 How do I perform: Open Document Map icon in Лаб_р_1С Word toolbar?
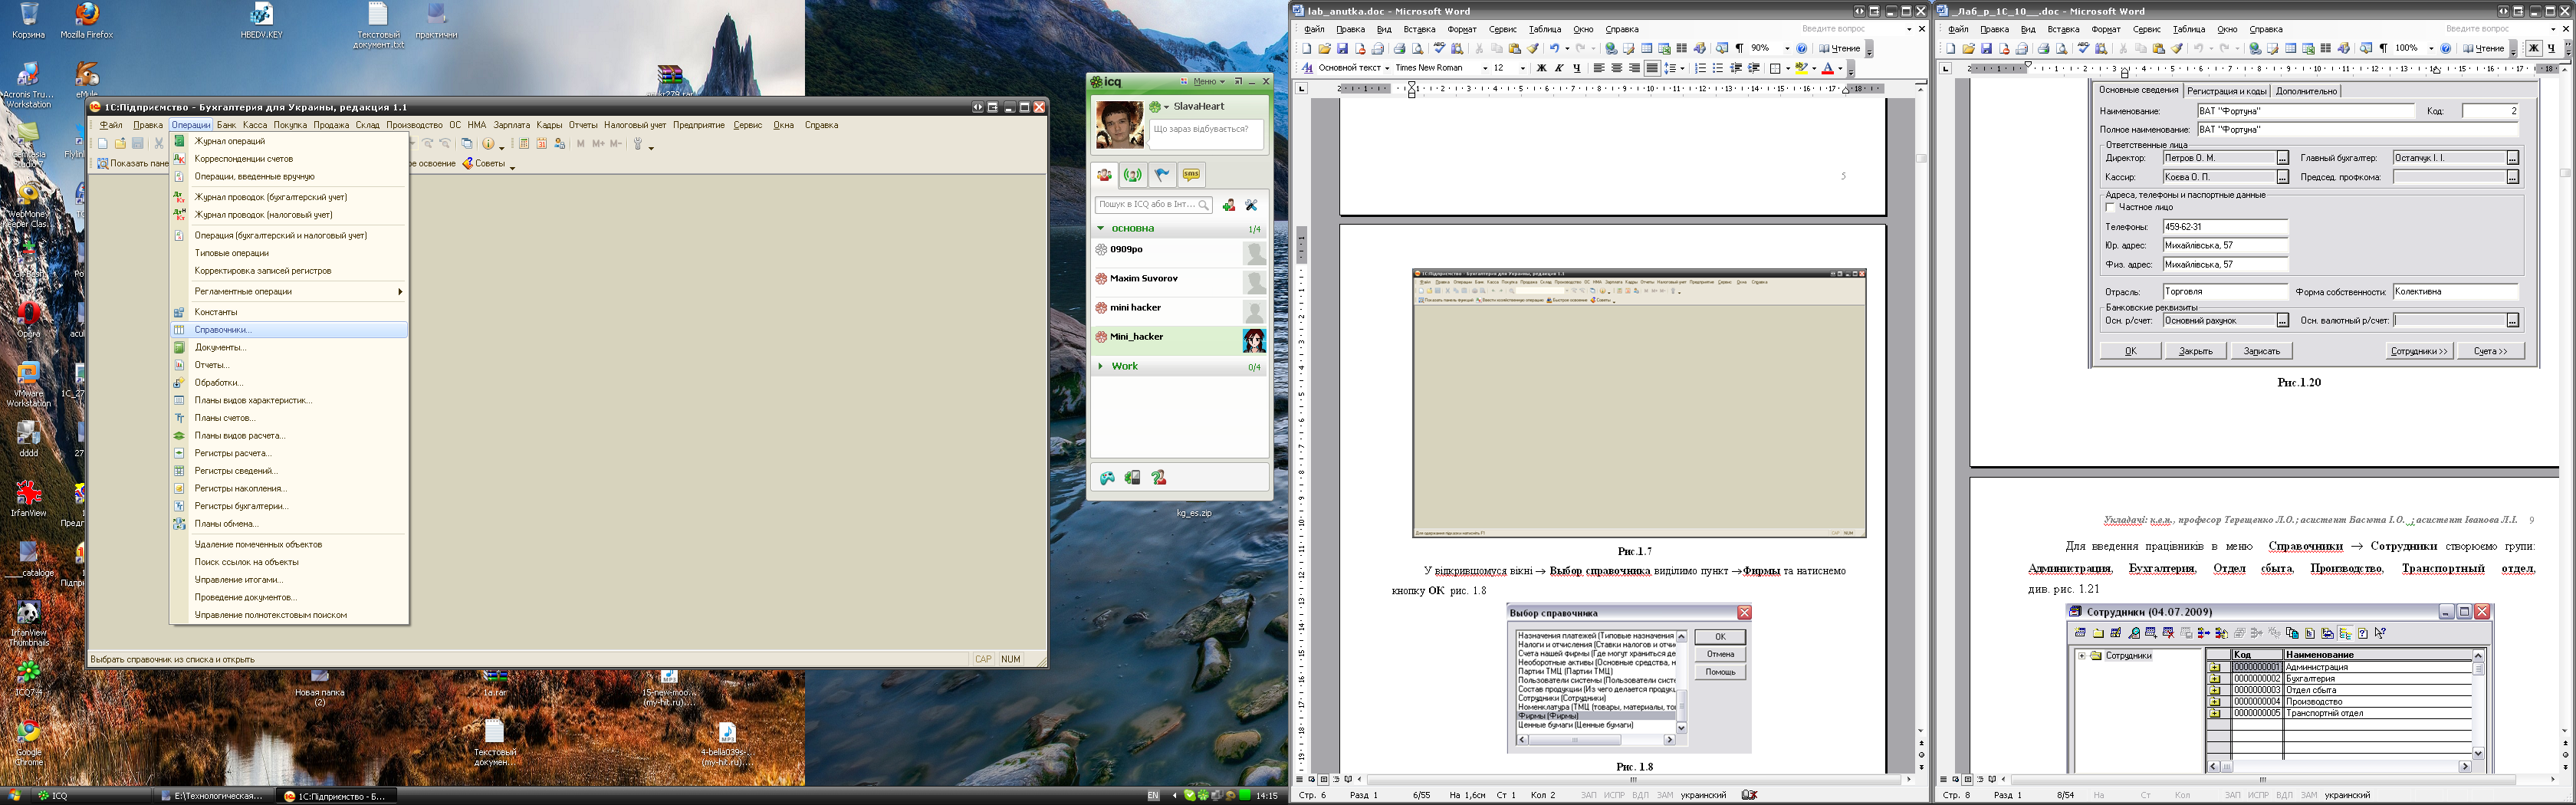2366,48
